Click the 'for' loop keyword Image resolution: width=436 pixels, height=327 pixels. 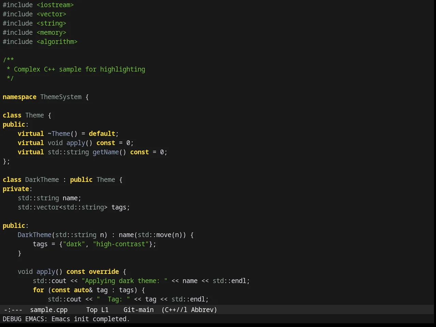(x=38, y=290)
